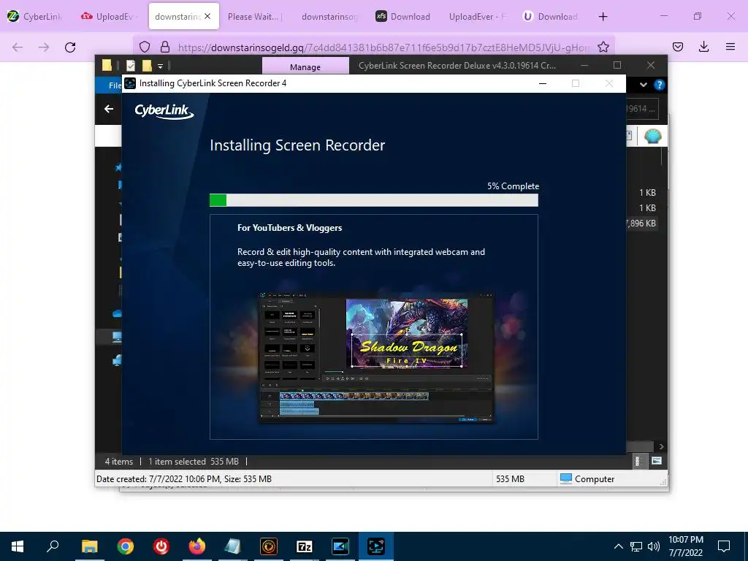Open the notification action center icon

724,546
